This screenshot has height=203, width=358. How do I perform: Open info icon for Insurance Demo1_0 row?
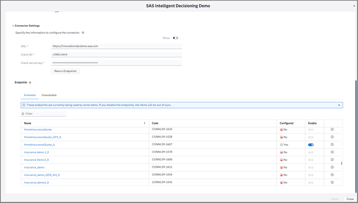332,160
